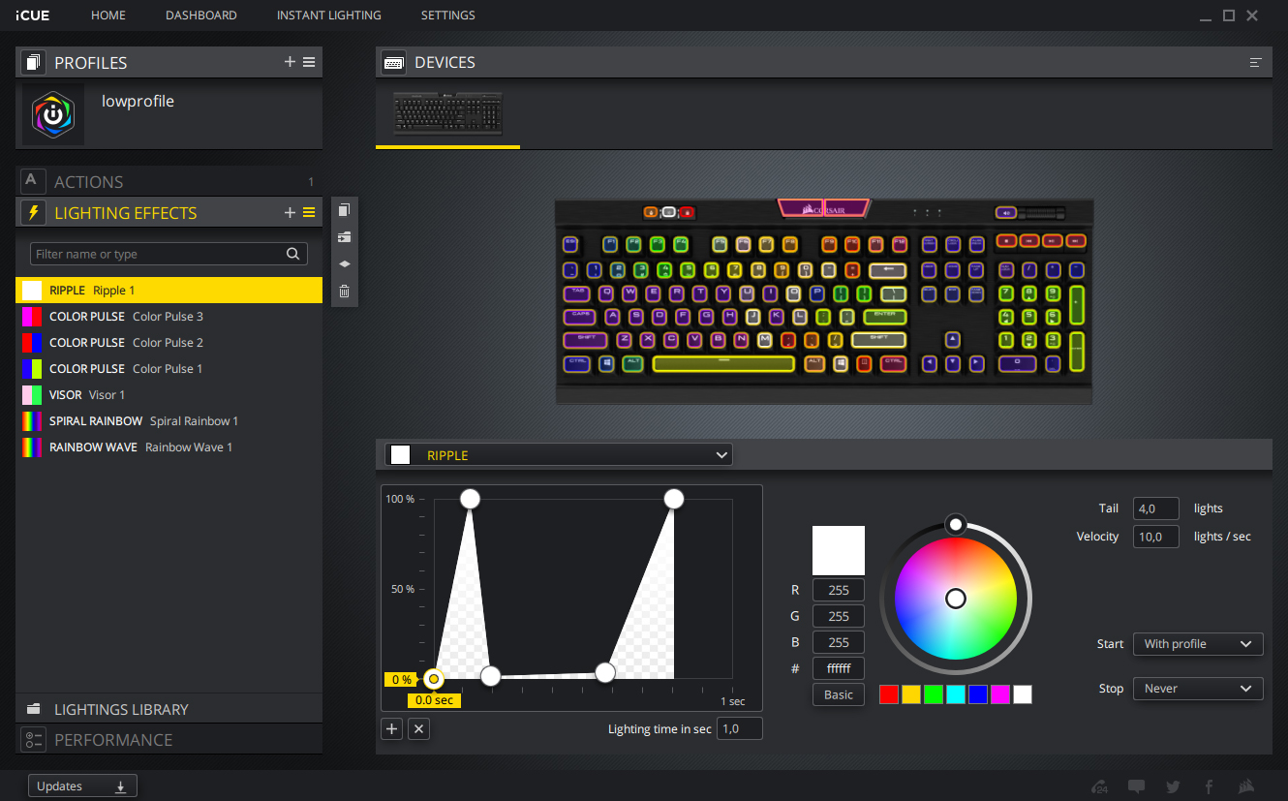Click the Performance sliders icon
This screenshot has width=1288, height=801.
(x=33, y=739)
